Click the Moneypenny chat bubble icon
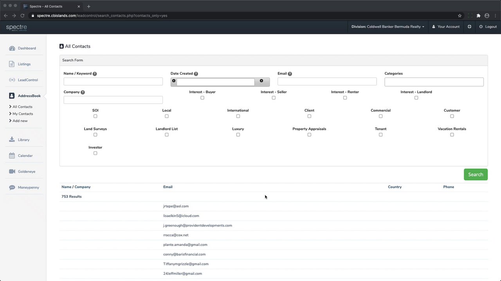The image size is (501, 281). [x=12, y=187]
